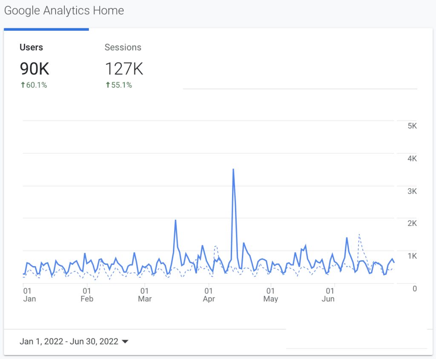Click the 127K sessions value
This screenshot has width=436, height=359.
point(124,69)
